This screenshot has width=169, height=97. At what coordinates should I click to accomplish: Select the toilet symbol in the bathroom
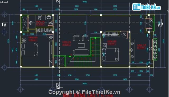[x=40, y=18]
